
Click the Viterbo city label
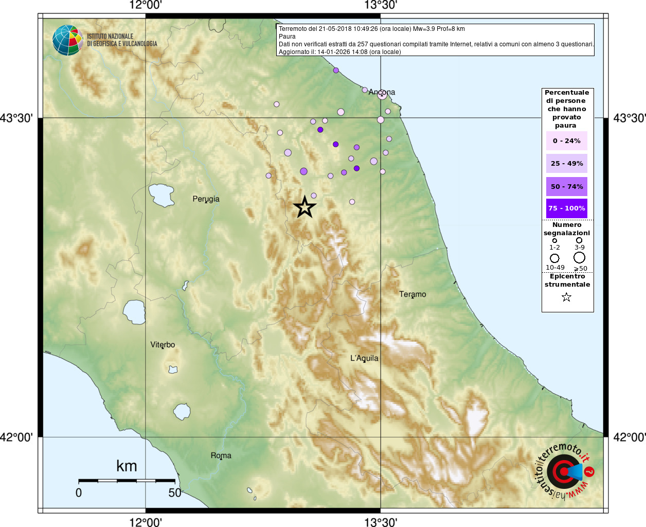pyautogui.click(x=163, y=345)
